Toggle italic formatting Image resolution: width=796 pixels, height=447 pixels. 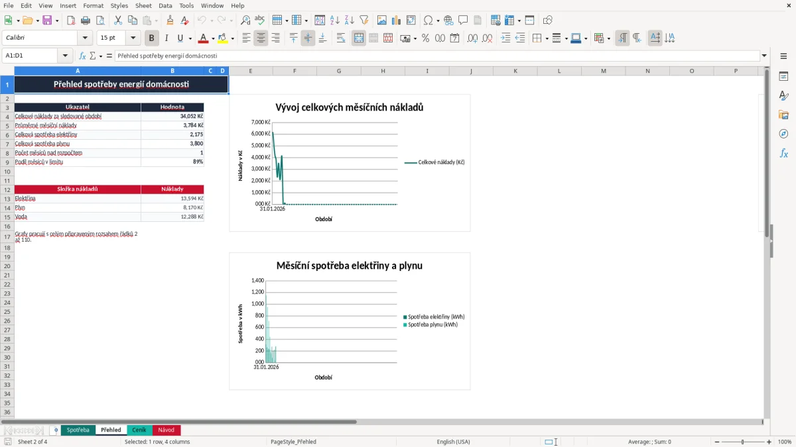[x=166, y=38]
